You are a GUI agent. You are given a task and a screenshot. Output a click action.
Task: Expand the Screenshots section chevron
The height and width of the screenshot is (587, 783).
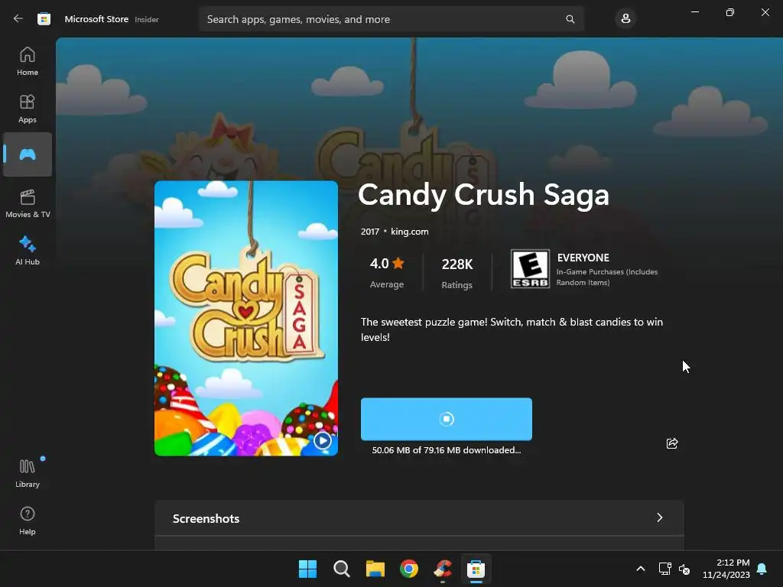point(660,517)
